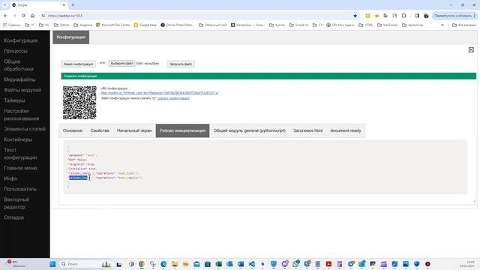Open Общий модуль general (pythonscript) tab
Viewport: 480px width, 270px height.
pyautogui.click(x=250, y=130)
